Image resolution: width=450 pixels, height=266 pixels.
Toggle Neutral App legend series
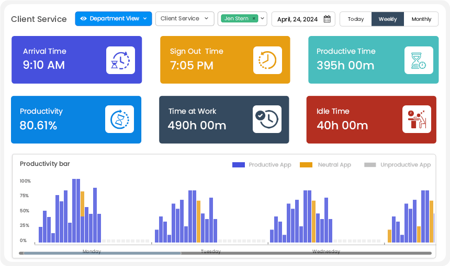pos(325,165)
